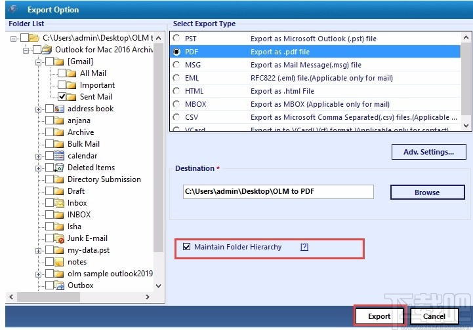Click folder list horizontal scroll-right arrow
Viewport: 473px width, 330px height.
pyautogui.click(x=148, y=297)
